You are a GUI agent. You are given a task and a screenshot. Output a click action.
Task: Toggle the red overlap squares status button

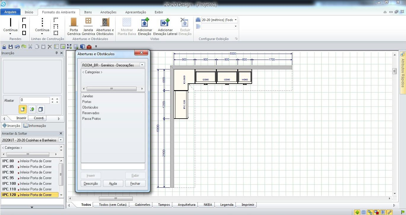377,212
